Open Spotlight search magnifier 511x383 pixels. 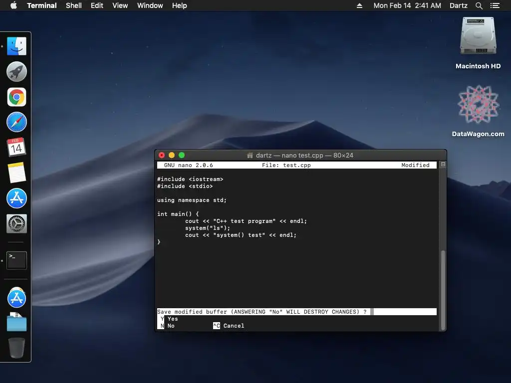(479, 5)
